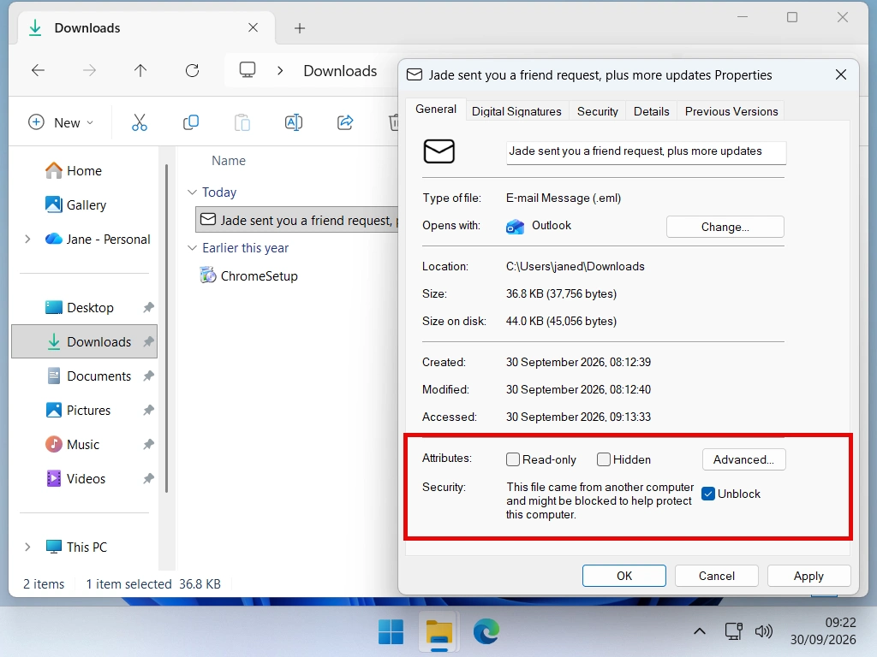
Task: Open the New item dropdown
Action: pyautogui.click(x=61, y=122)
